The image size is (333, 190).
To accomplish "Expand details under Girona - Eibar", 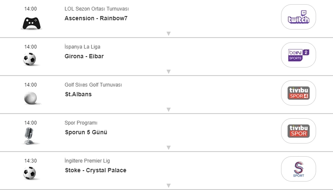I will click(x=168, y=71).
